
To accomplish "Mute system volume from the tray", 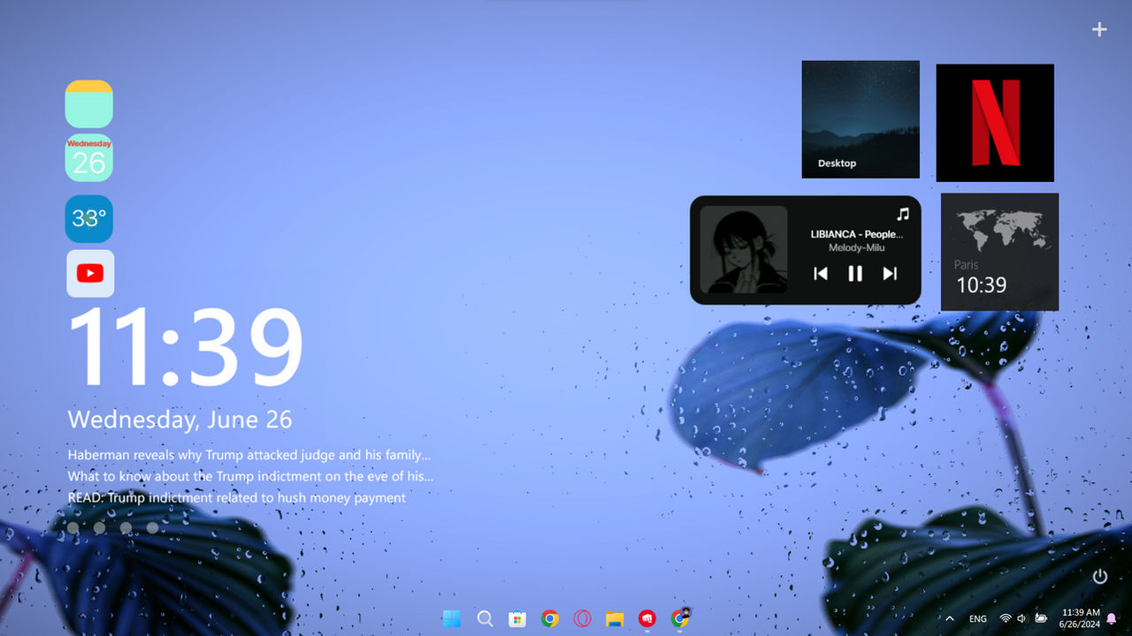I will 1021,618.
